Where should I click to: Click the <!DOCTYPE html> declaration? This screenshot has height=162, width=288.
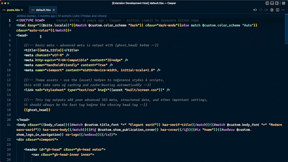31,21
